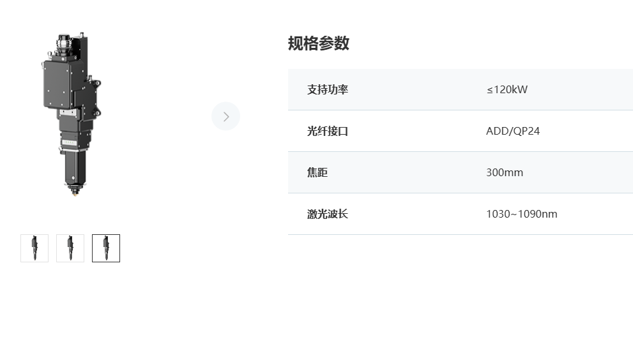Select the second laser head thumbnail
This screenshot has height=337, width=633.
(70, 248)
